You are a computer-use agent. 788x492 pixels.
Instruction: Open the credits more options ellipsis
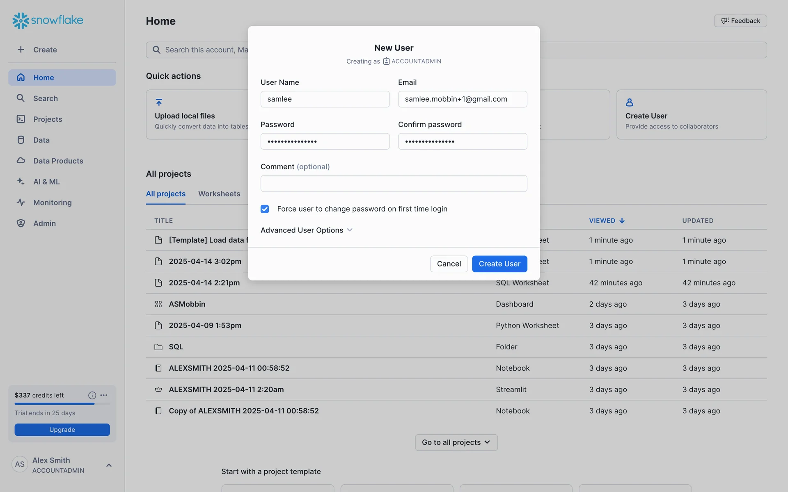(104, 395)
